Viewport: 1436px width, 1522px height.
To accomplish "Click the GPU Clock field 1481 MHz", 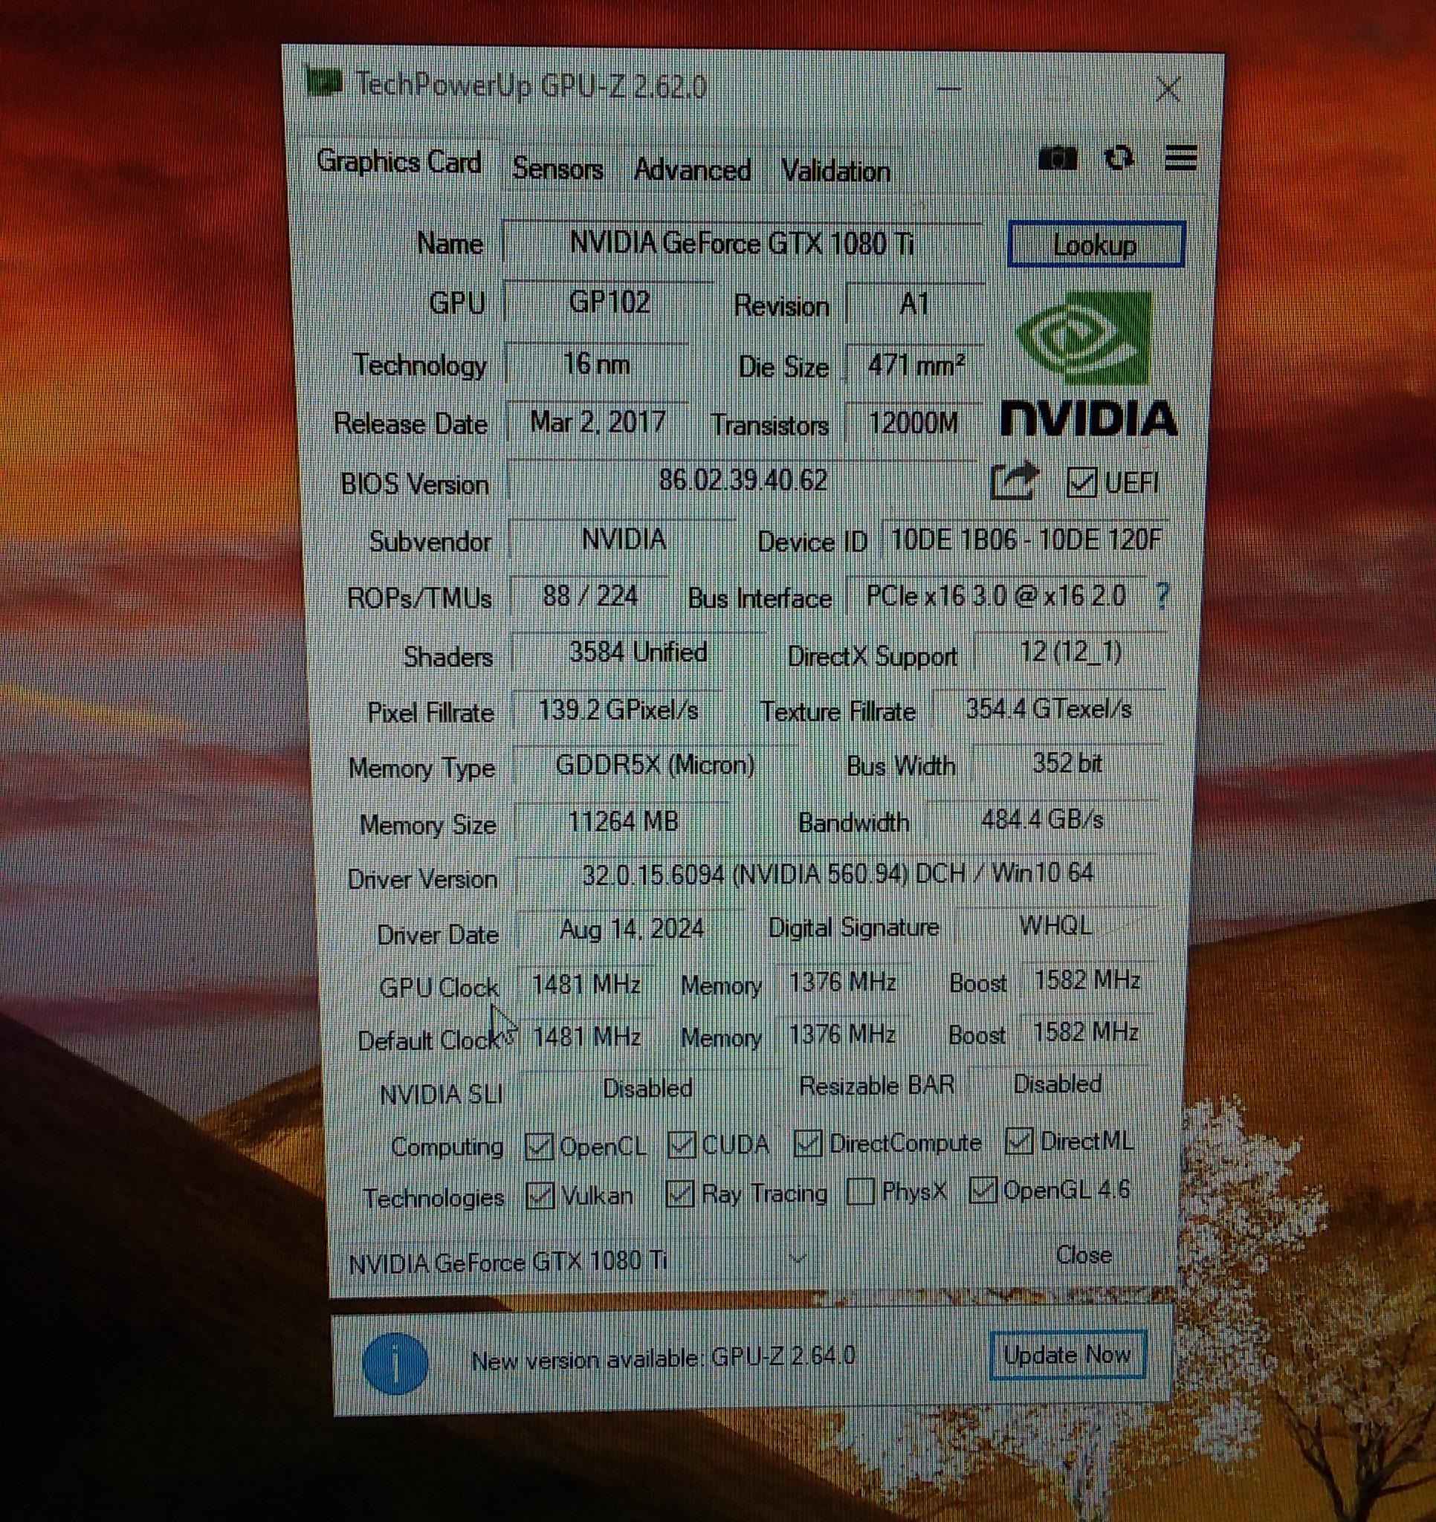I will point(586,984).
